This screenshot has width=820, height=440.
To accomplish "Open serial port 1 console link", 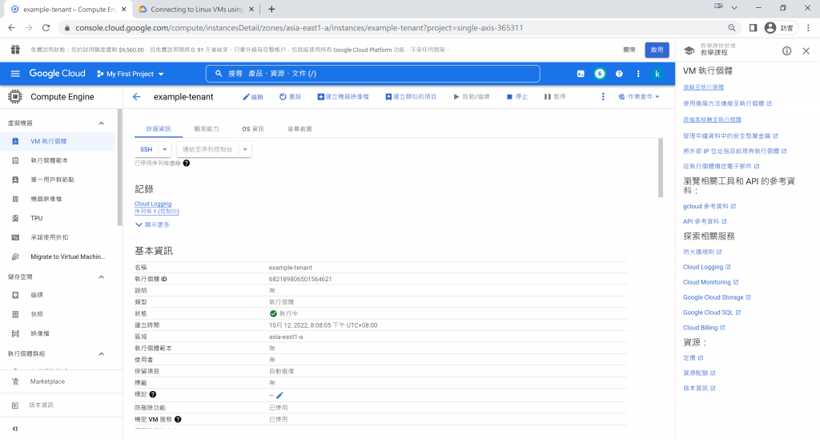I will tap(157, 212).
